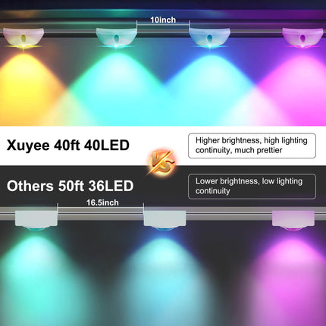Click the 10inch spacing label
The height and width of the screenshot is (326, 326).
pos(163,20)
